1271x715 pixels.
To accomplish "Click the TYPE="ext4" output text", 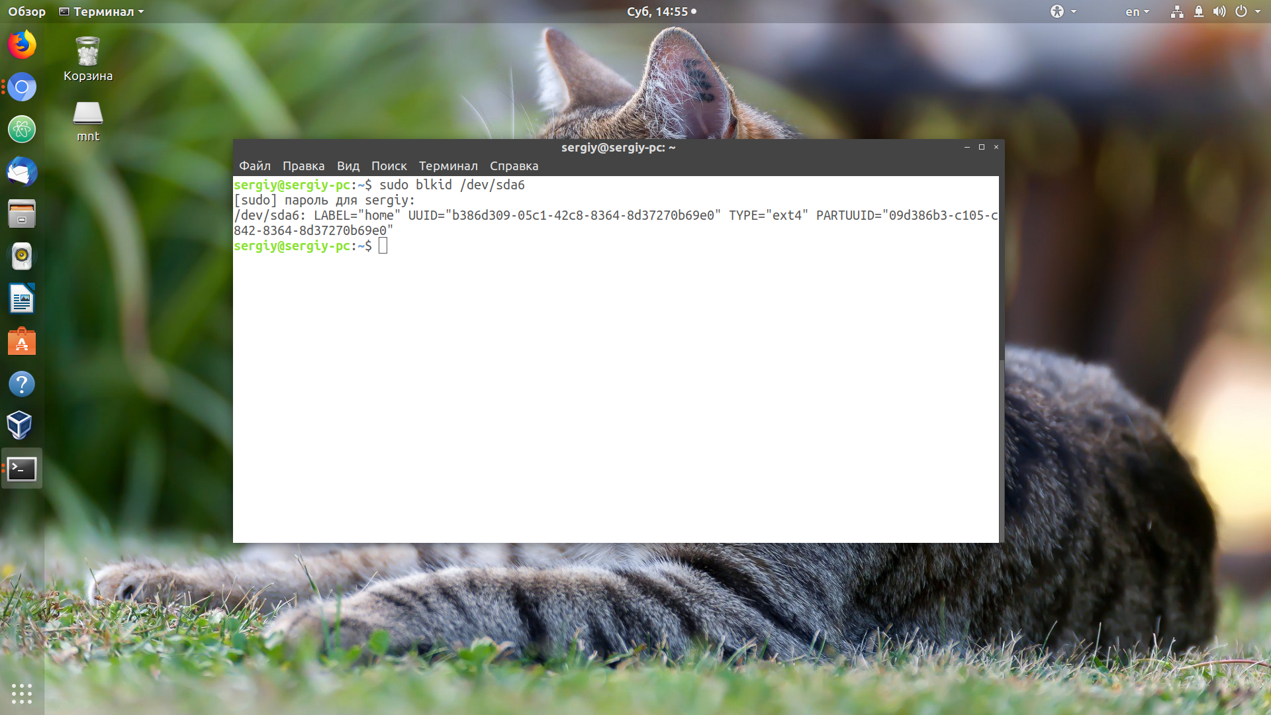I will tap(769, 215).
